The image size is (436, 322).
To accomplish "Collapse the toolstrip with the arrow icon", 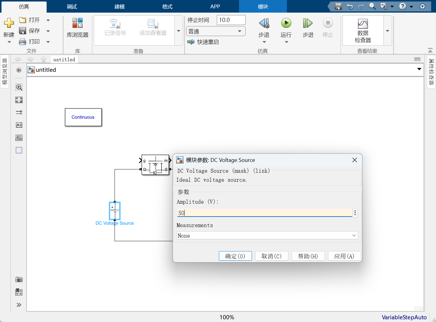I will point(430,50).
